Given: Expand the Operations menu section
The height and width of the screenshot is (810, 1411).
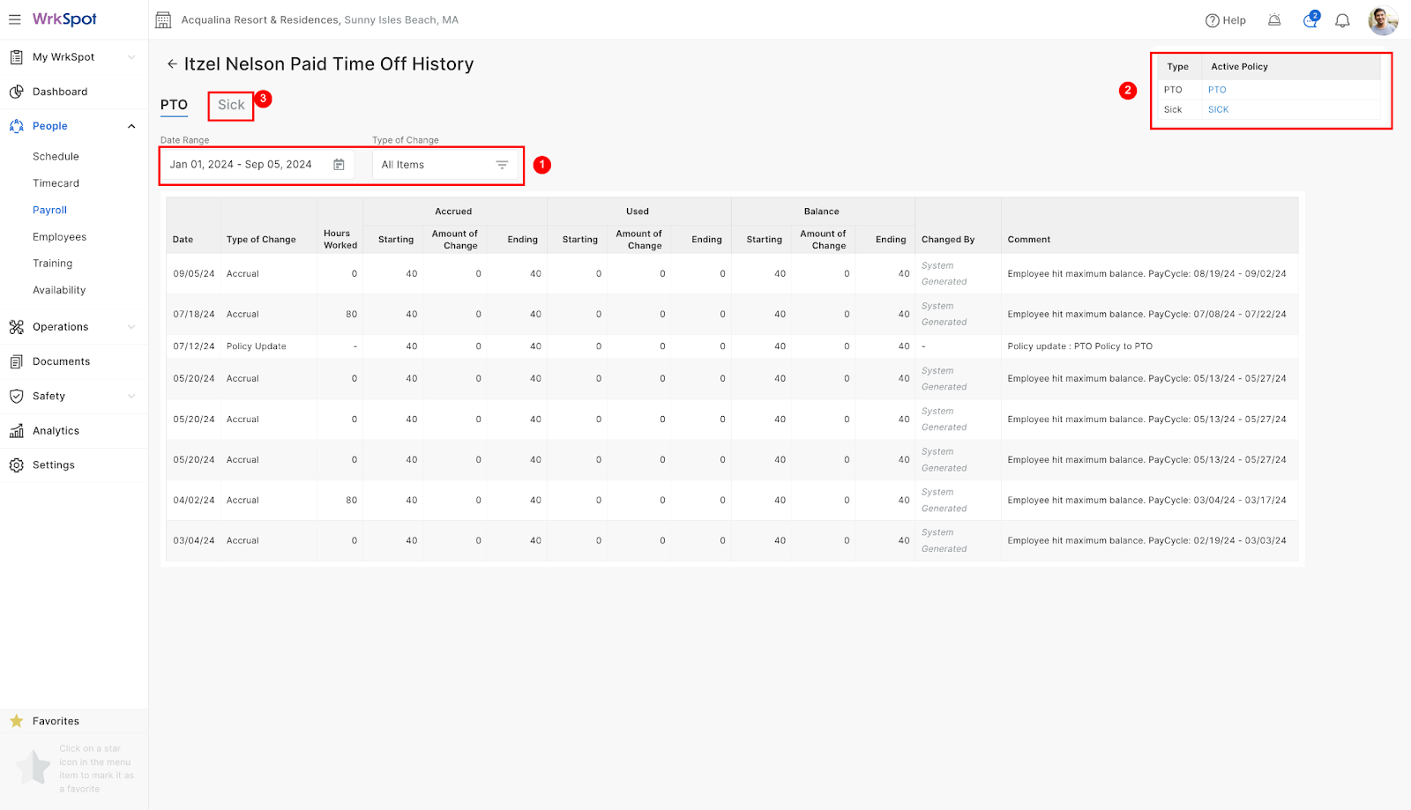Looking at the screenshot, I should click(131, 327).
